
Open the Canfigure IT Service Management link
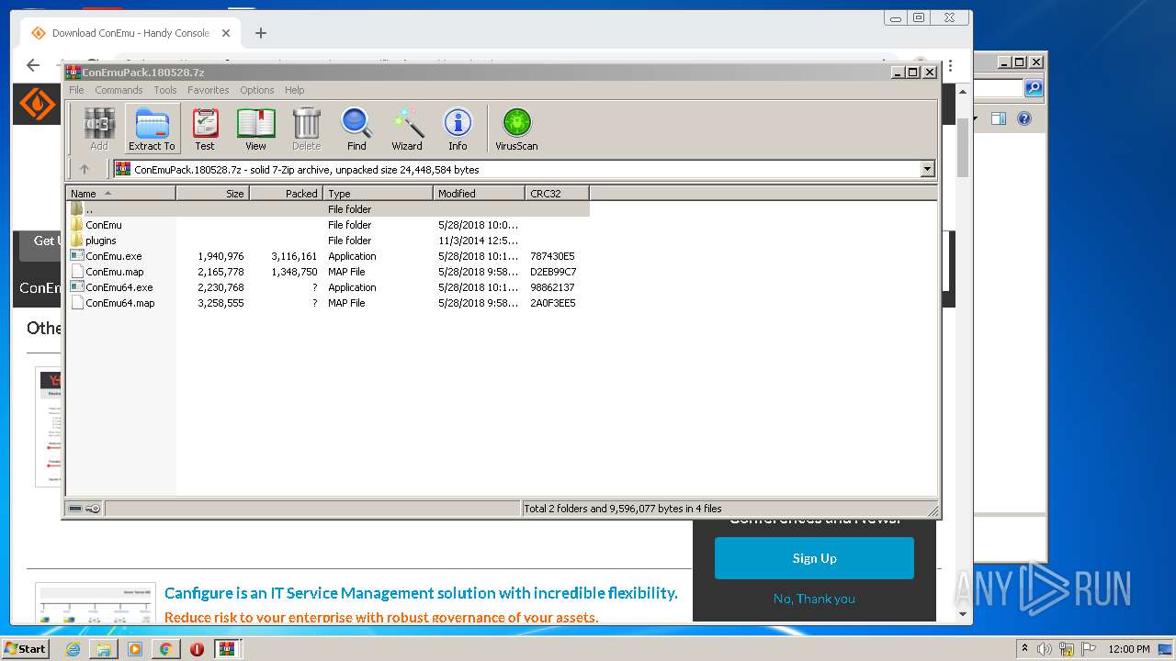pos(421,593)
